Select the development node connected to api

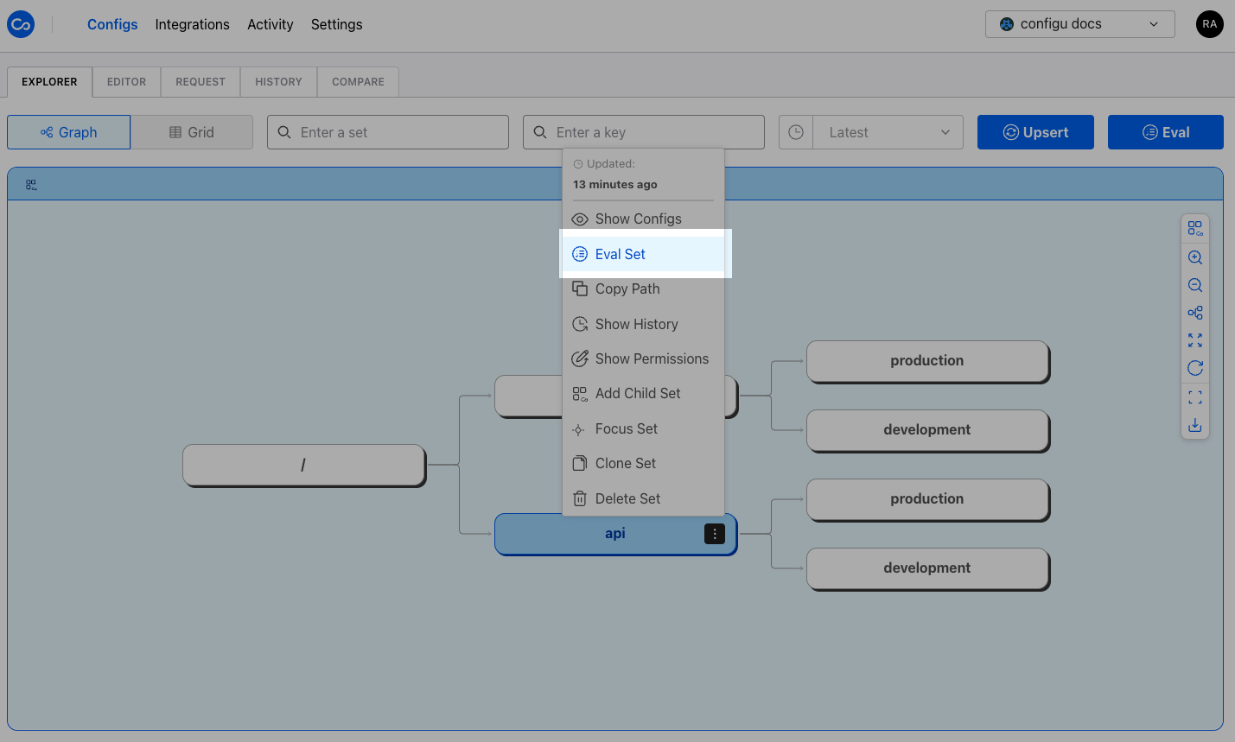point(928,569)
